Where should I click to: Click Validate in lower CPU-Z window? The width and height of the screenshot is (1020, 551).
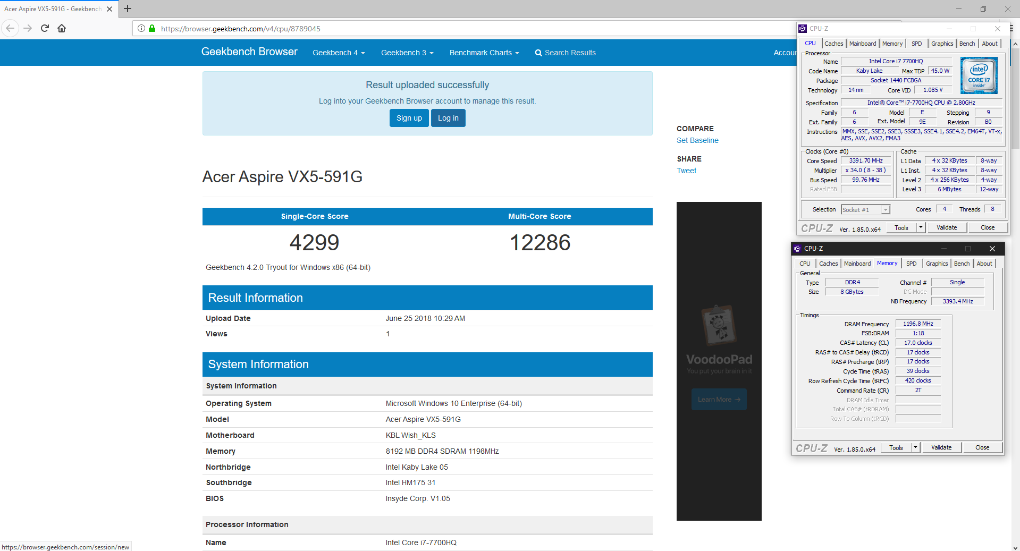(941, 448)
